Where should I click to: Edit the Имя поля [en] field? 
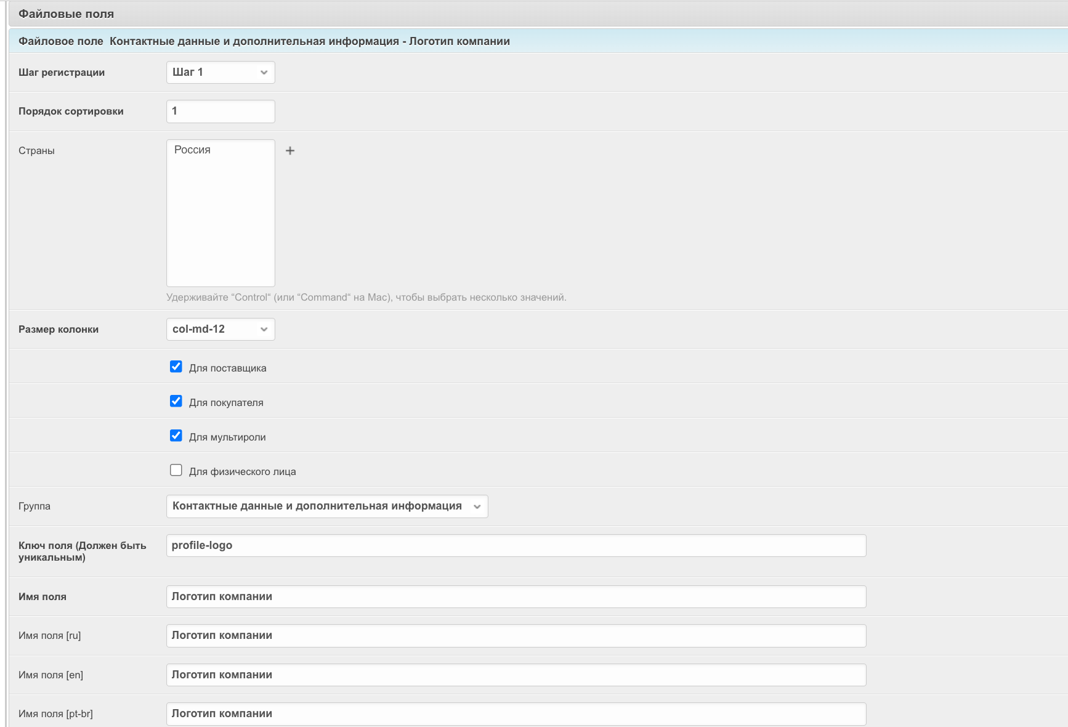(516, 675)
